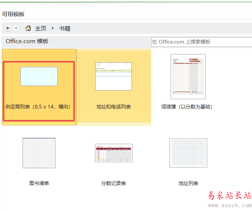252x211 pixels.
Task: Select the 地址和电话列表 template thumbnail
Action: (x=113, y=77)
